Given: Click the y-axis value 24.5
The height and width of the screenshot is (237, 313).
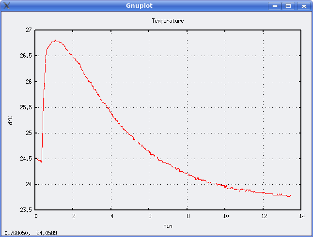Looking at the screenshot, I should coord(26,159).
